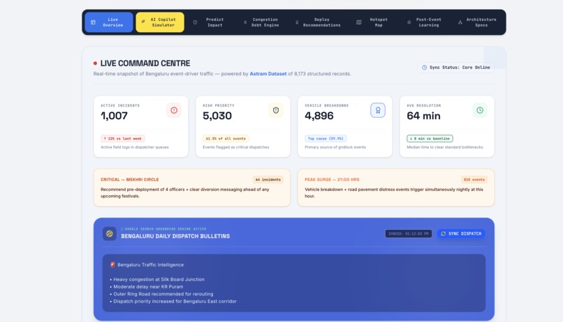Click the 64 incidents badge
The height and width of the screenshot is (322, 563).
(x=268, y=179)
